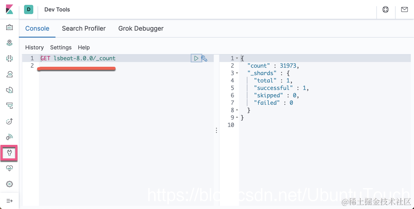
Task: Open the request wrench options
Action: coord(204,58)
